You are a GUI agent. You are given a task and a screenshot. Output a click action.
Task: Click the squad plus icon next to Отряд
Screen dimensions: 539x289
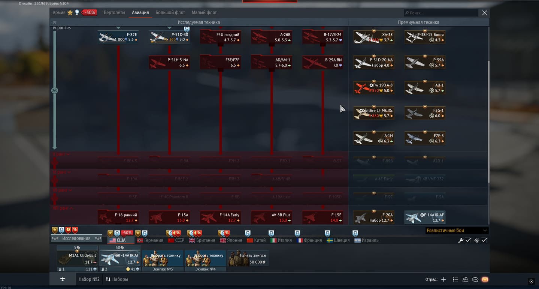pos(443,279)
